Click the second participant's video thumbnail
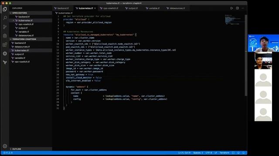 [263, 61]
